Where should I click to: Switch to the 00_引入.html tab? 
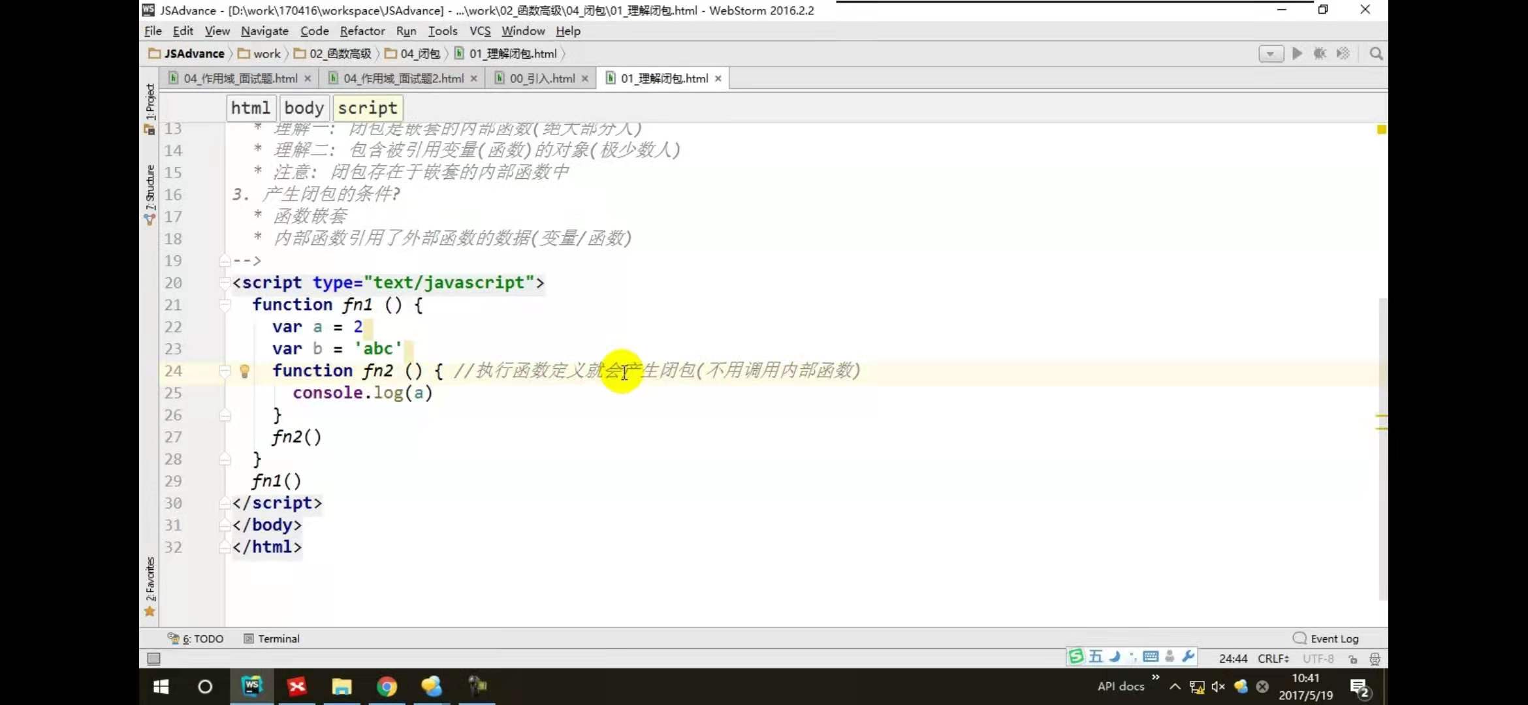[541, 78]
